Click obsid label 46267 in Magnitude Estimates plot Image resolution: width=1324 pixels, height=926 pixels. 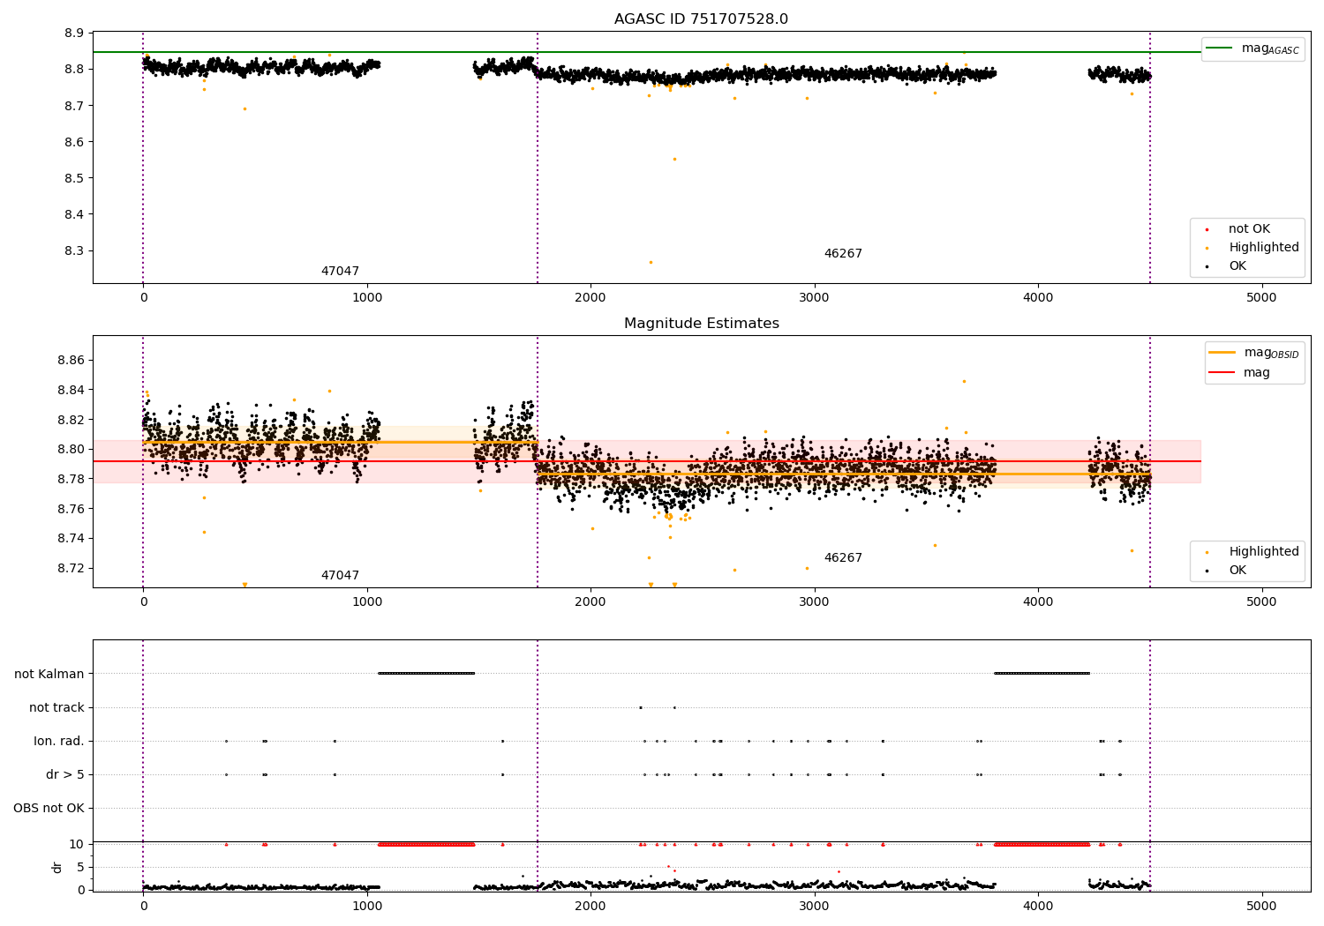pyautogui.click(x=843, y=558)
